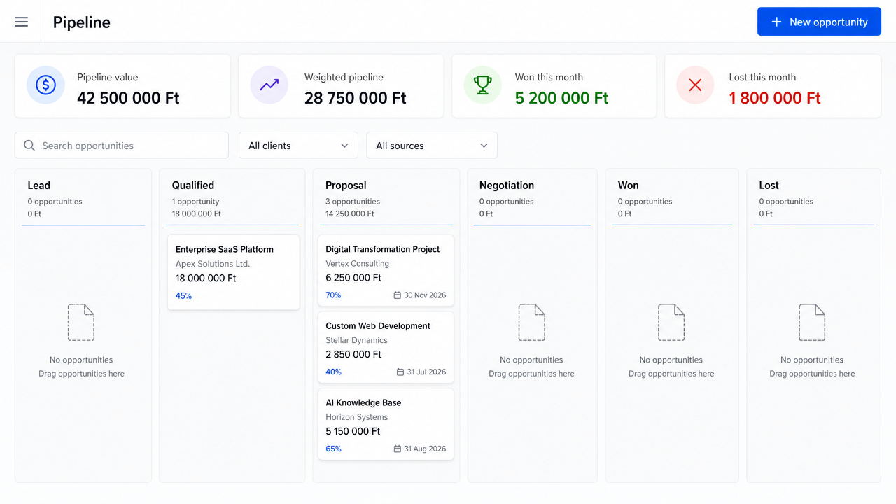Viewport: 896px width, 504px height.
Task: Click the All sources chevron arrow
Action: (484, 146)
